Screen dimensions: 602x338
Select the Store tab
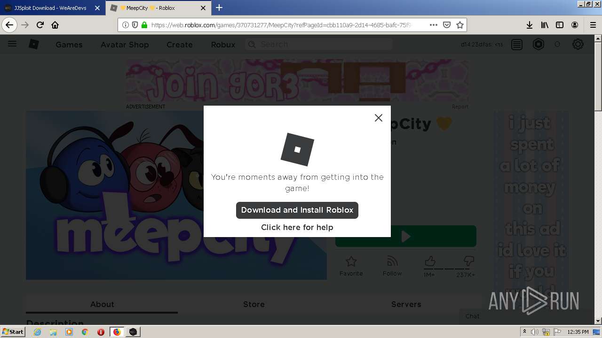[x=254, y=304]
